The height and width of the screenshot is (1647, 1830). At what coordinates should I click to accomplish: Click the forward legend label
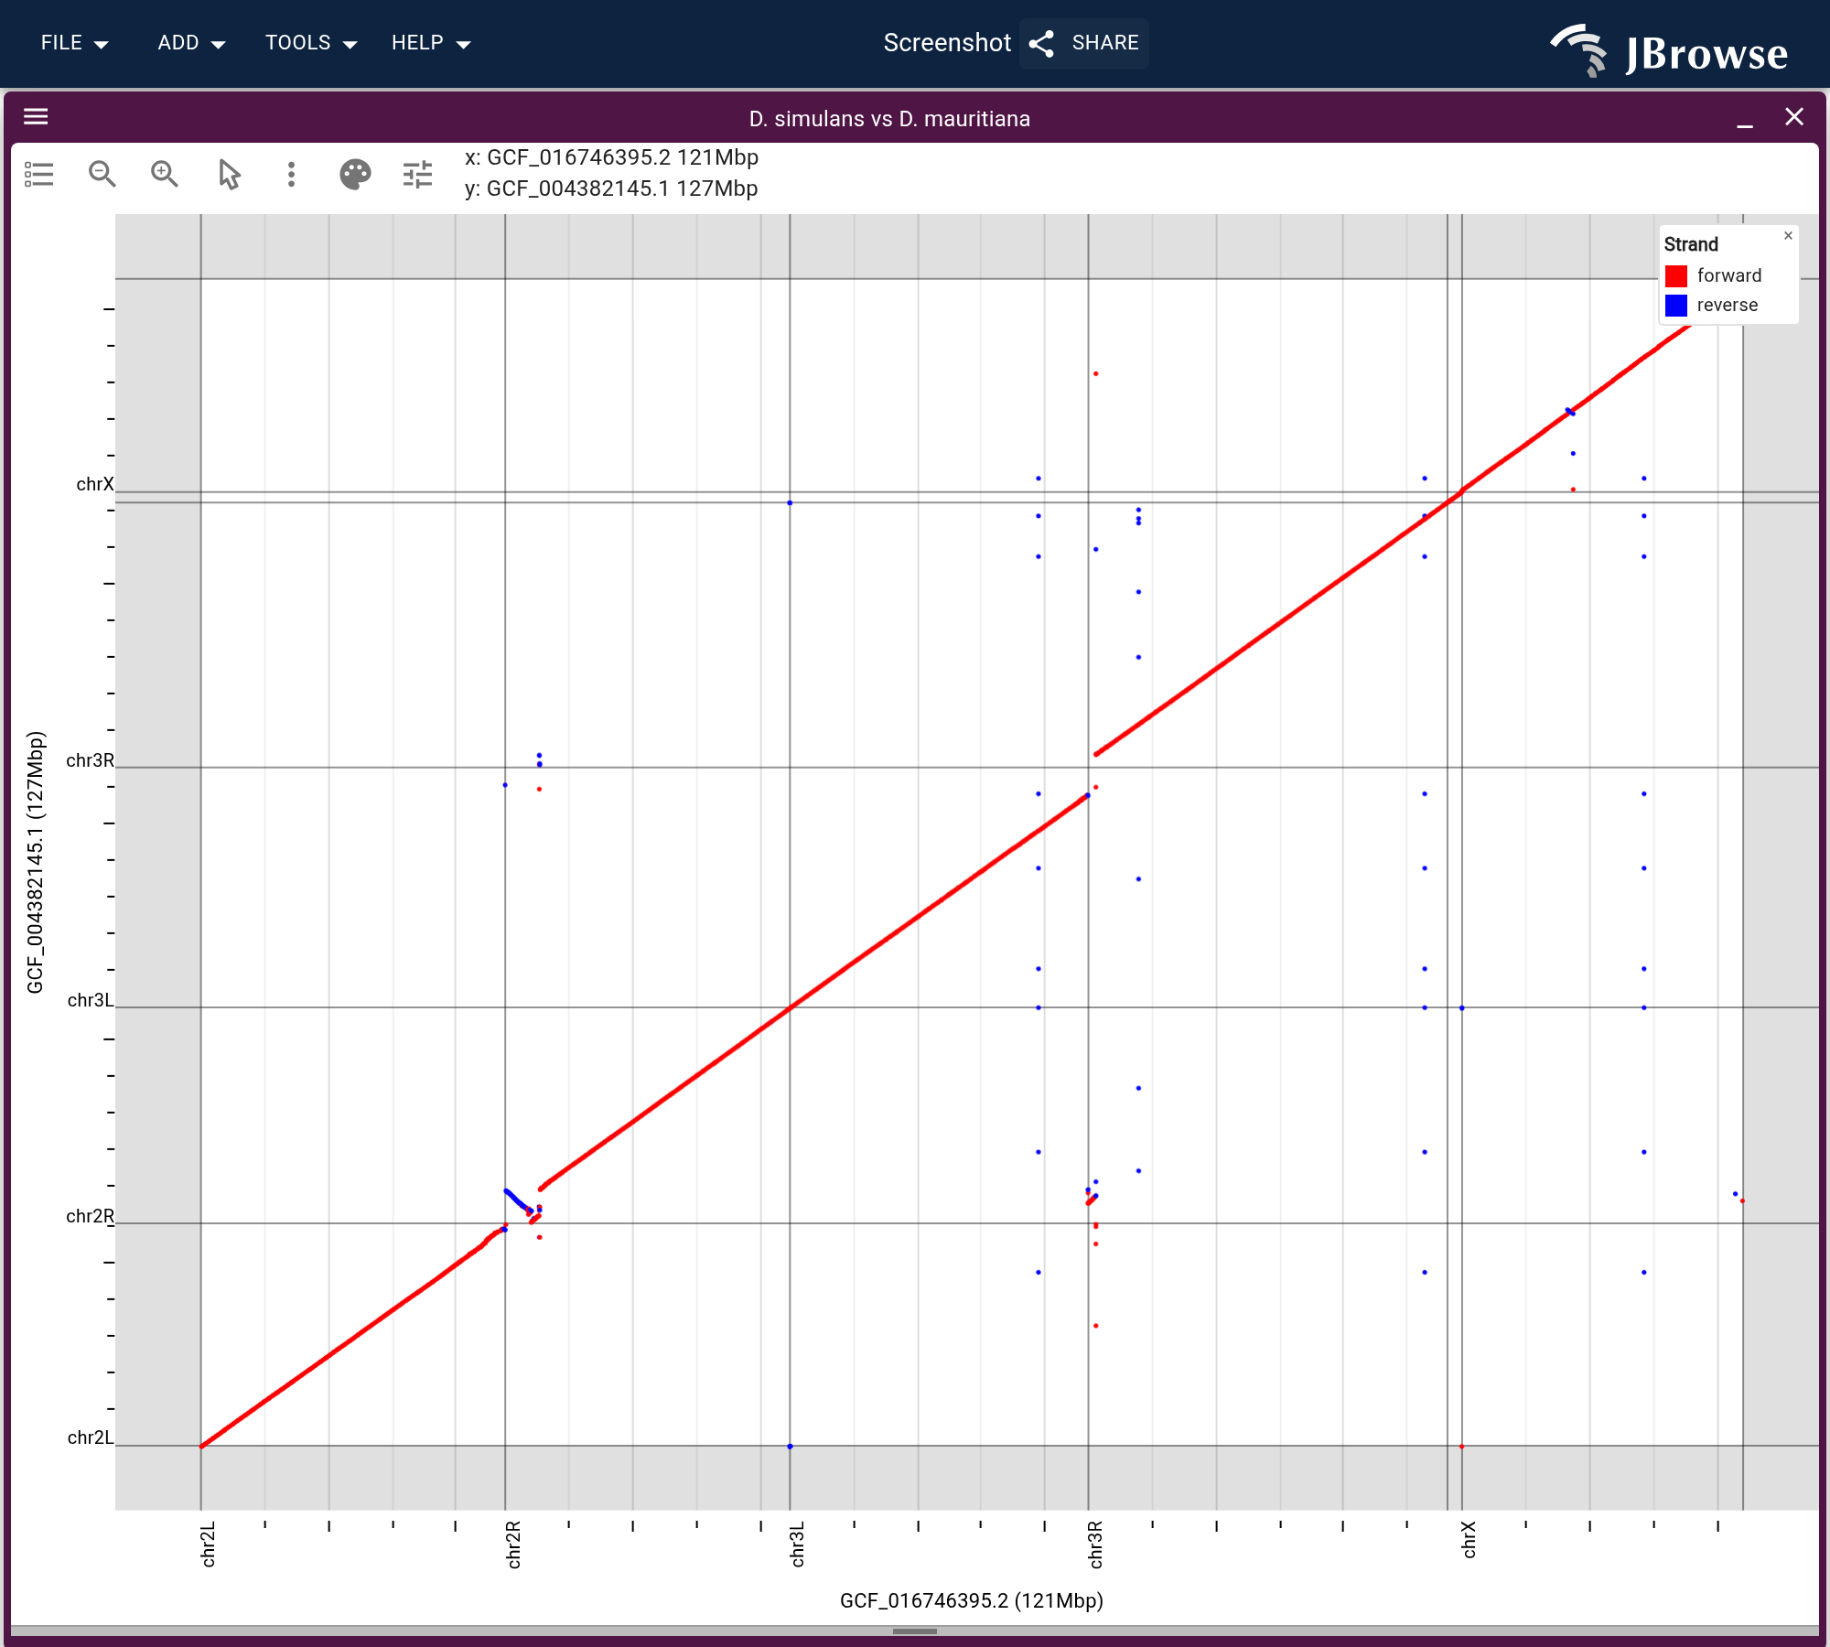(1728, 275)
